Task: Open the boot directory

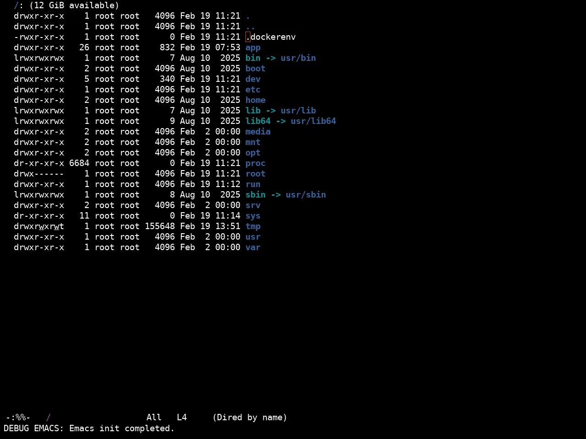Action: (x=255, y=69)
